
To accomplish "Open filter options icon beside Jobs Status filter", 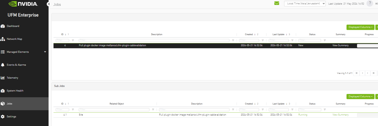I will click(325, 40).
